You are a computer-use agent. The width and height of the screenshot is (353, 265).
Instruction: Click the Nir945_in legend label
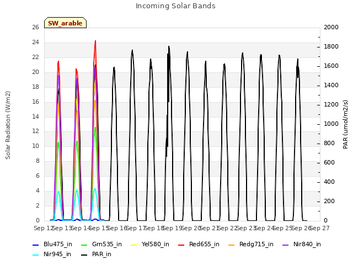click(57, 254)
